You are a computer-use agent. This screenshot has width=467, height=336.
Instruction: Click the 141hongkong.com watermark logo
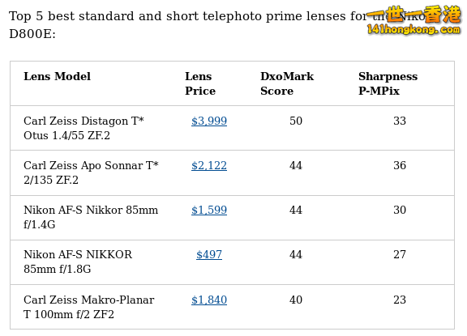(x=414, y=20)
